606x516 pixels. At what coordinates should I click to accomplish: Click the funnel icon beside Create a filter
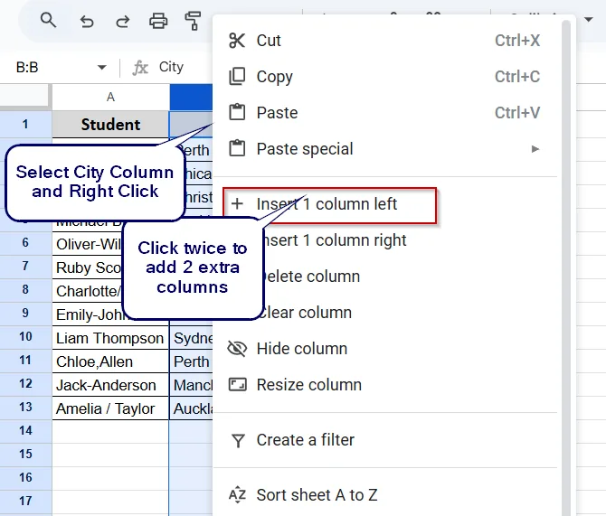(x=238, y=440)
